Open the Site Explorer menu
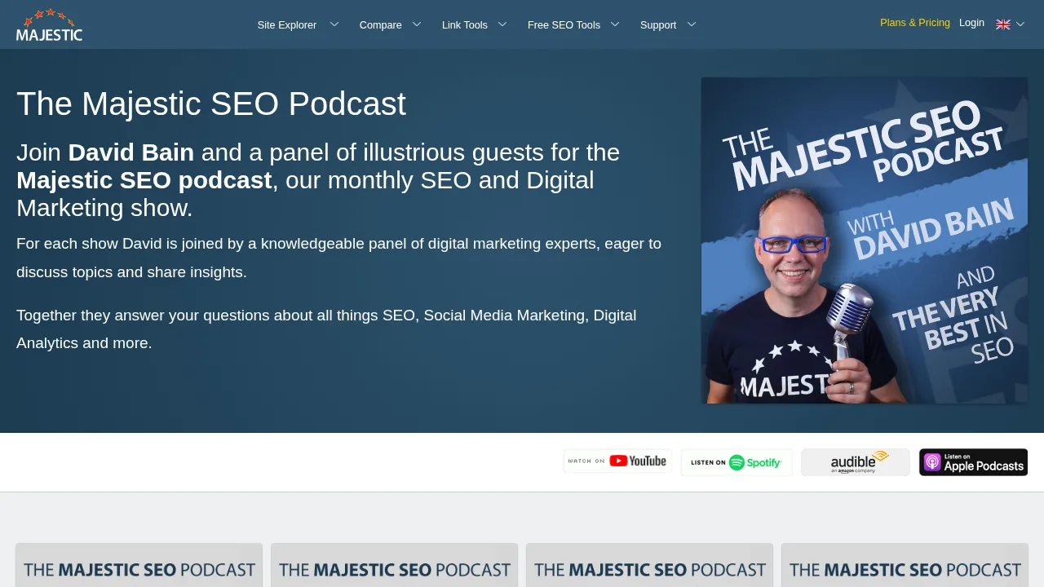 [287, 25]
